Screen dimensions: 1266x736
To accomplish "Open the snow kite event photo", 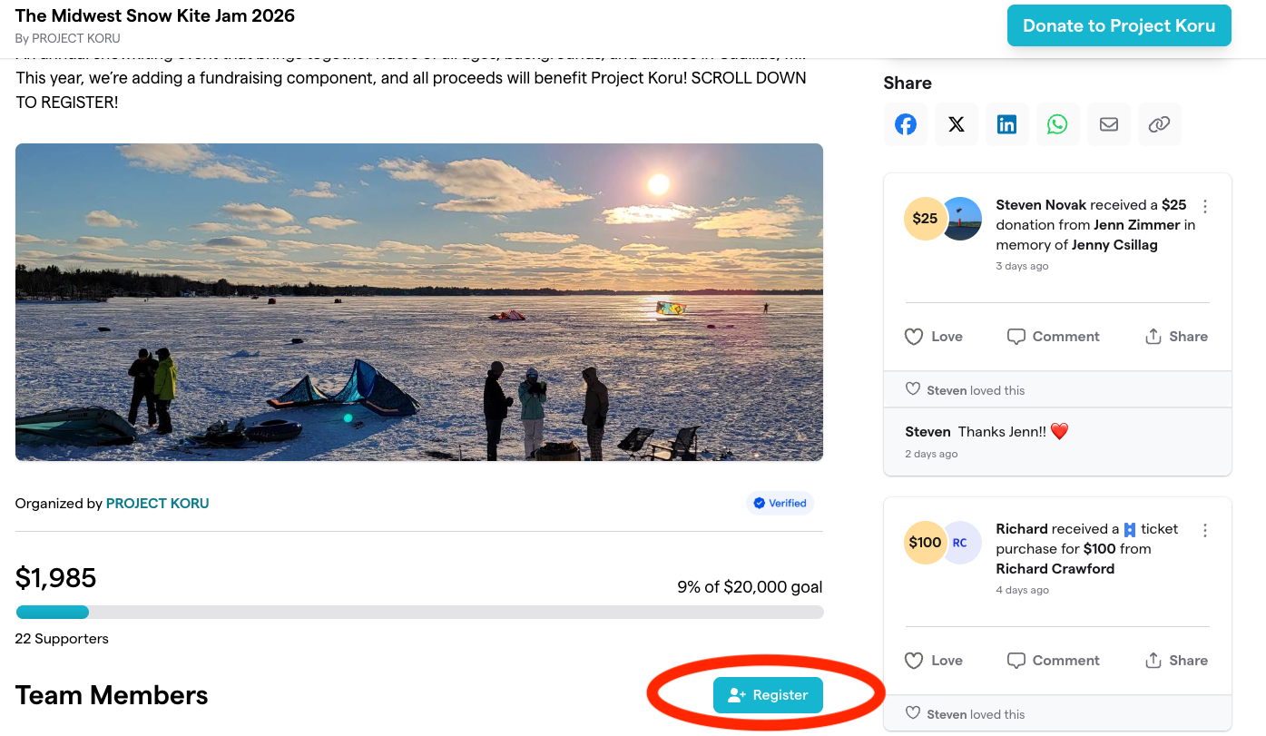I will click(419, 302).
